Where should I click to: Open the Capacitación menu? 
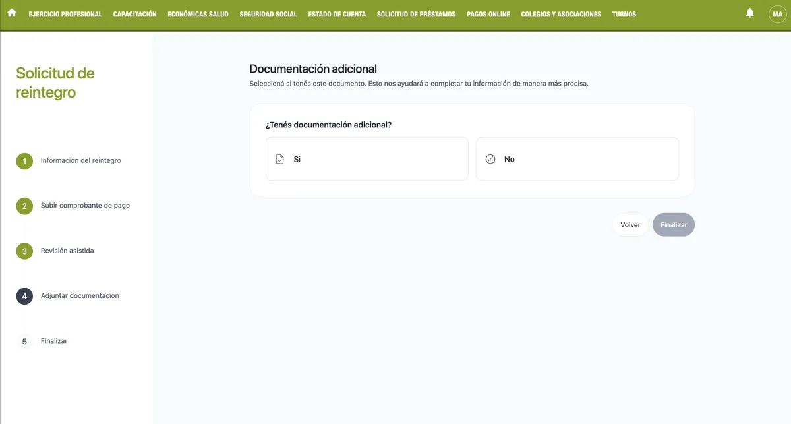click(134, 14)
